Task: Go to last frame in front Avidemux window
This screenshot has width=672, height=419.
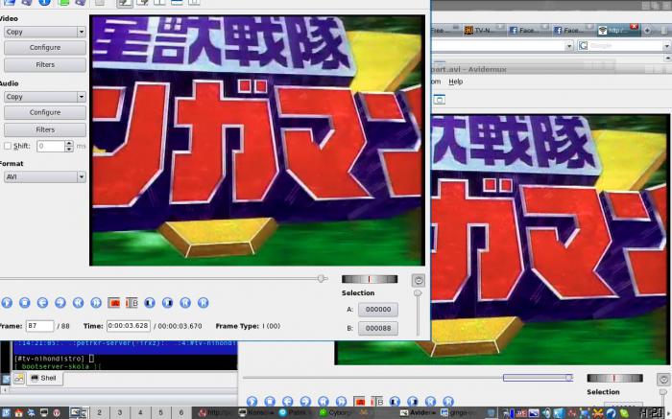Action: tap(204, 303)
